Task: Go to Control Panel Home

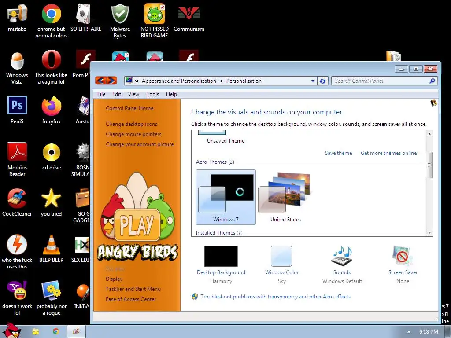Action: [129, 108]
